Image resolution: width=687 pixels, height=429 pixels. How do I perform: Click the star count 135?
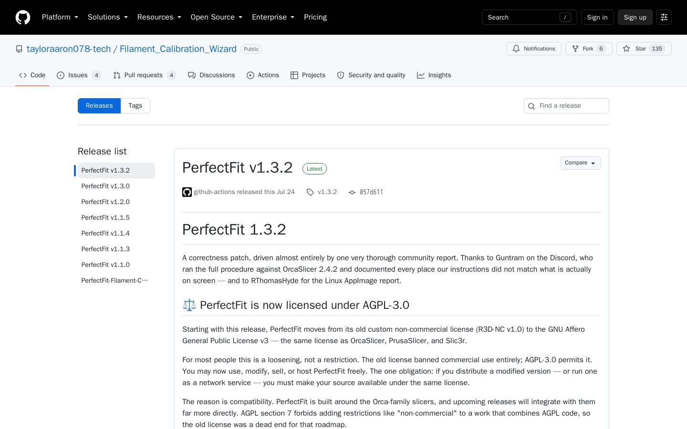click(657, 49)
